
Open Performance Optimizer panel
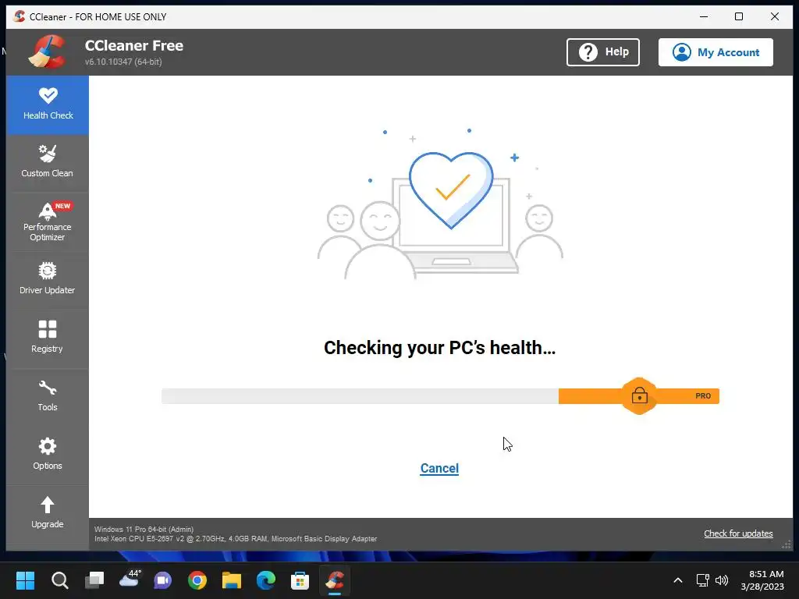48,222
